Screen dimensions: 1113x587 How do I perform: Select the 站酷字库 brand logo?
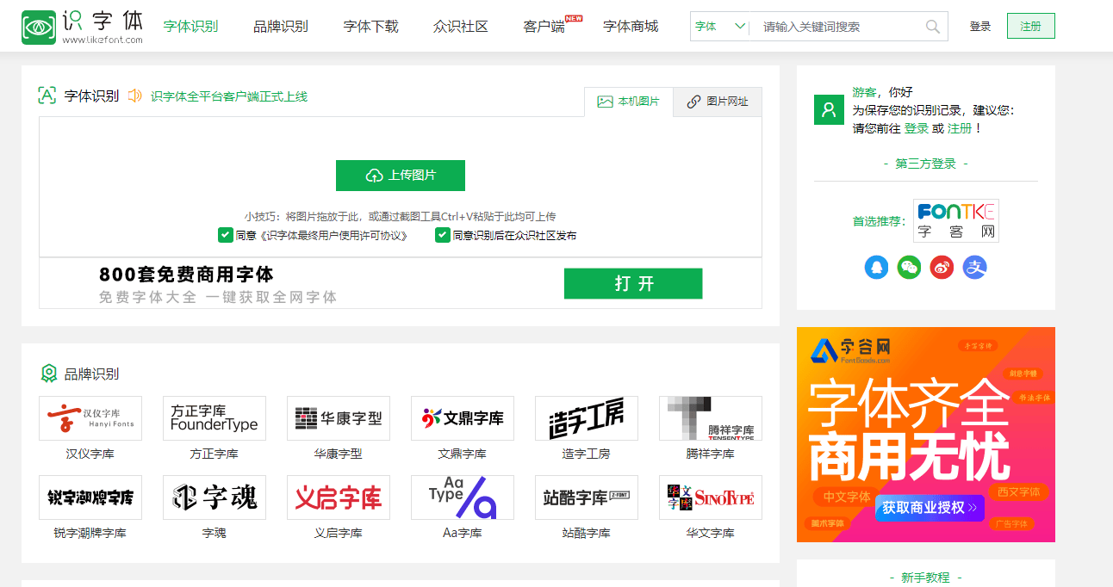[586, 497]
